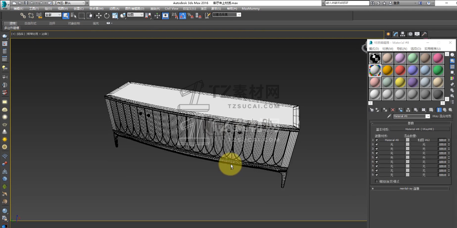Enable the 相加(虫漆)模式 checkbox

click(x=377, y=181)
